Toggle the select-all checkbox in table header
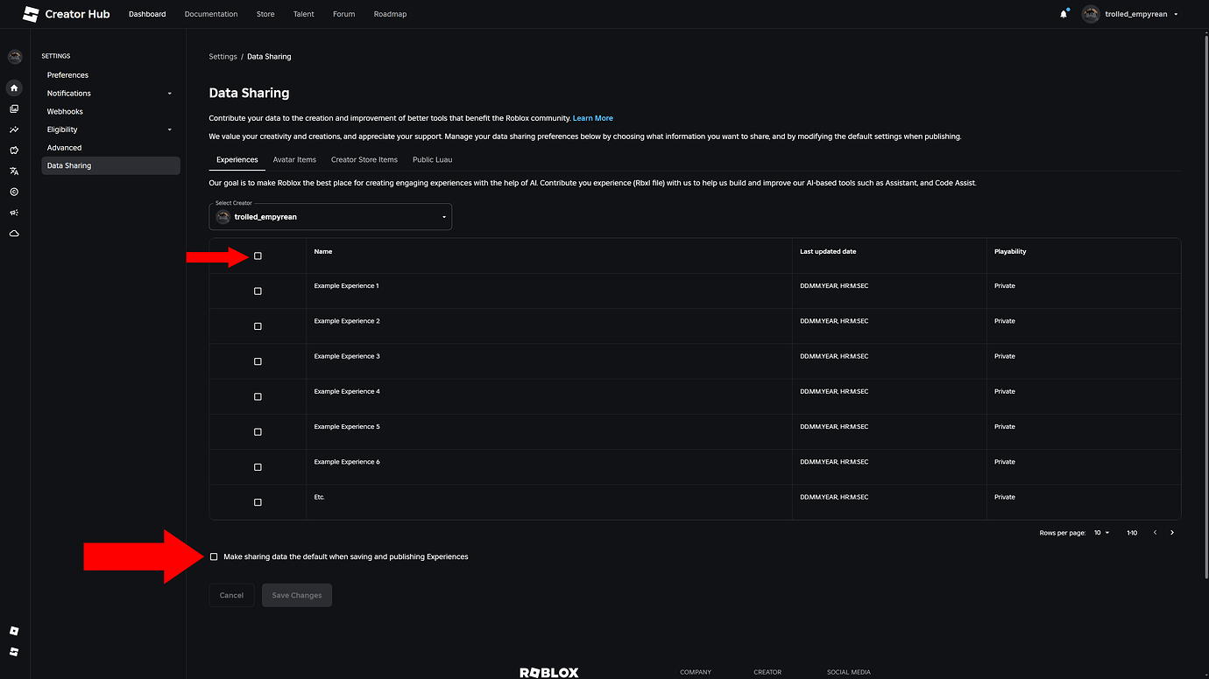Screen dimensions: 1209x679 pos(258,255)
